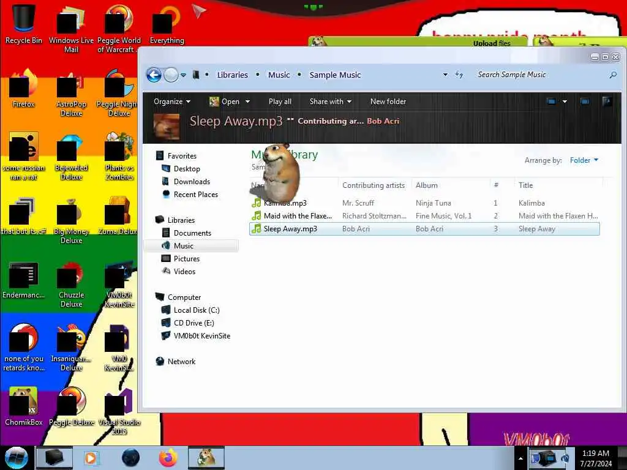This screenshot has height=470, width=627.
Task: Click the help icon in toolbar
Action: [607, 102]
